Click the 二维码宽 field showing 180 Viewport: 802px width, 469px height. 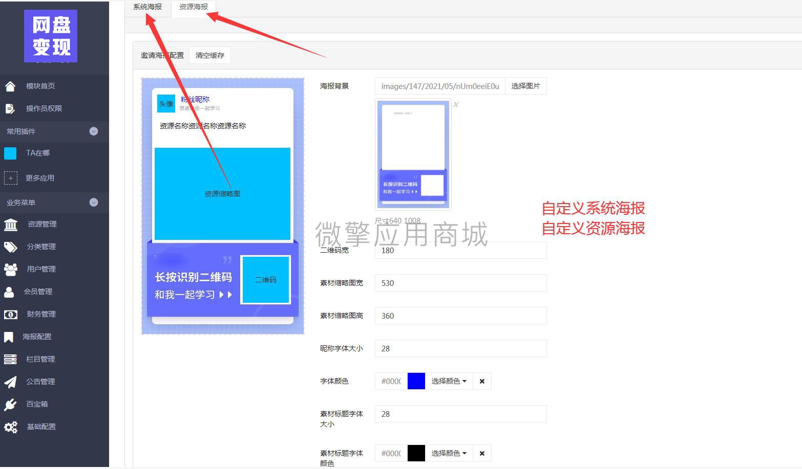pos(461,250)
